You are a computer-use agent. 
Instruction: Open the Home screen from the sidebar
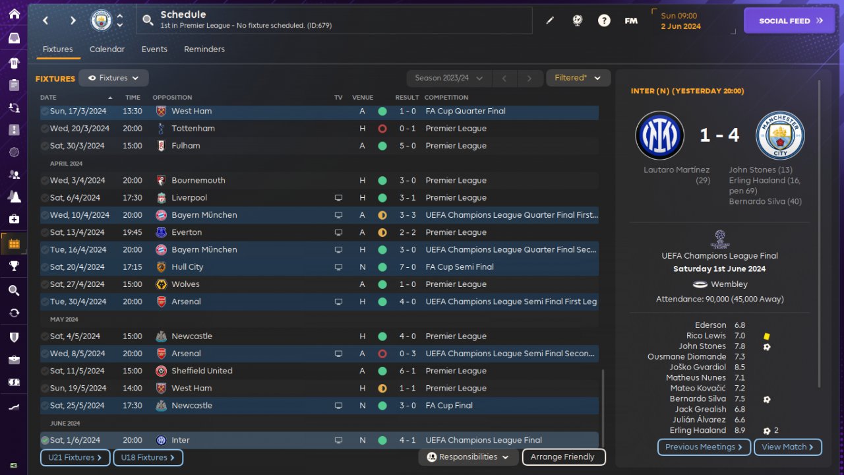tap(14, 14)
